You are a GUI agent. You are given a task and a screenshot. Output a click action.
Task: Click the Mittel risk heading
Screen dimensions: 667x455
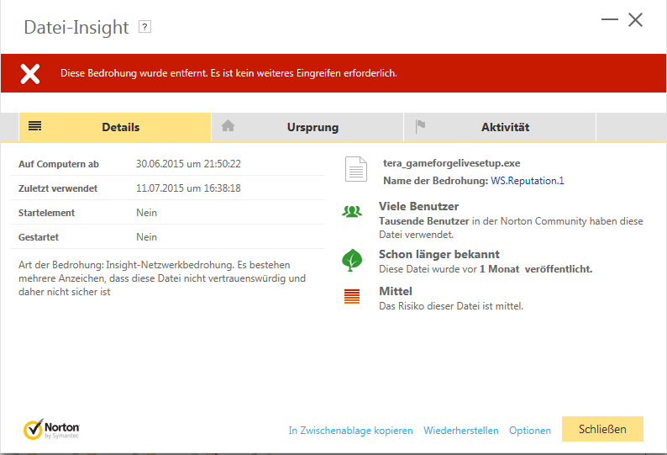pos(396,291)
